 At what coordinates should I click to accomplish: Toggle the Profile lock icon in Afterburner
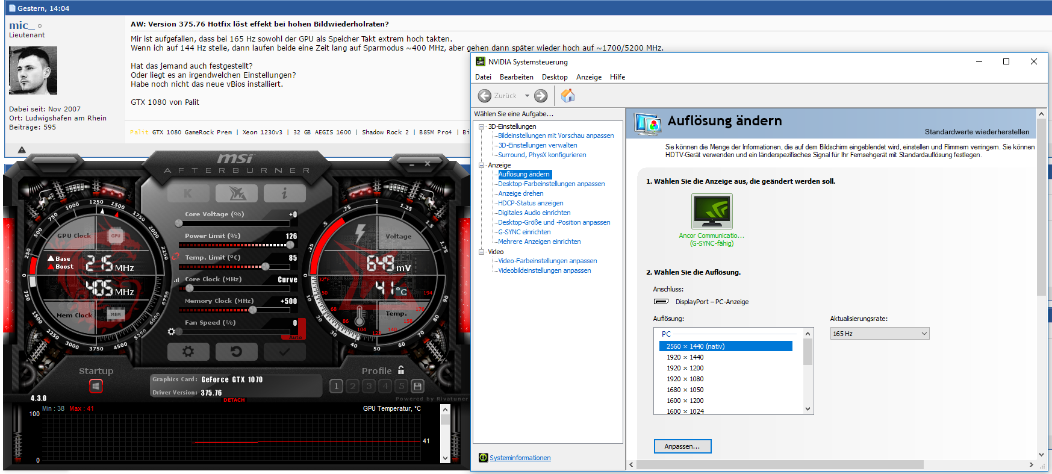click(x=401, y=370)
